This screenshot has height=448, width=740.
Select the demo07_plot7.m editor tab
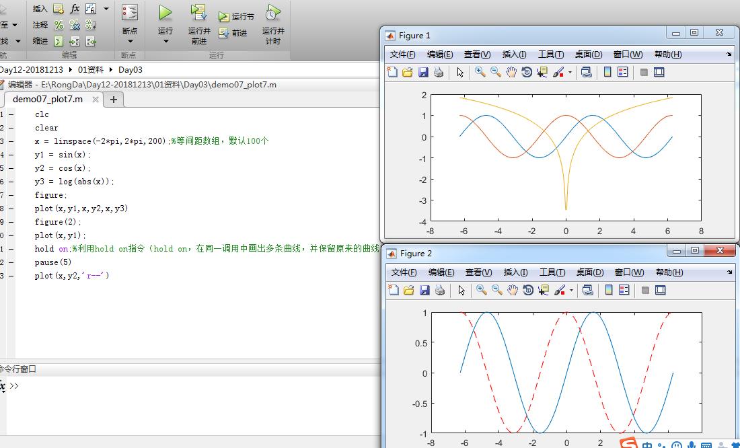pos(48,99)
